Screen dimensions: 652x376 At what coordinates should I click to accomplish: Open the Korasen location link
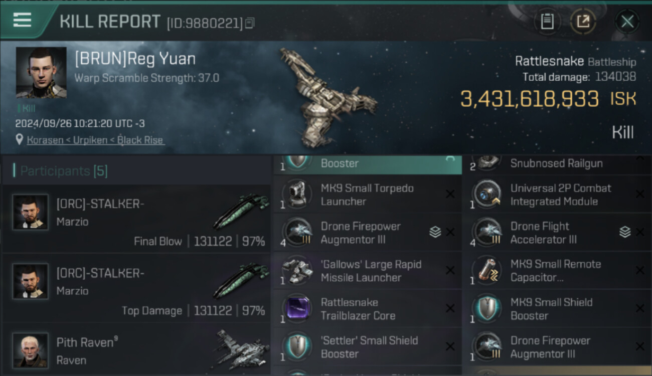pyautogui.click(x=42, y=140)
